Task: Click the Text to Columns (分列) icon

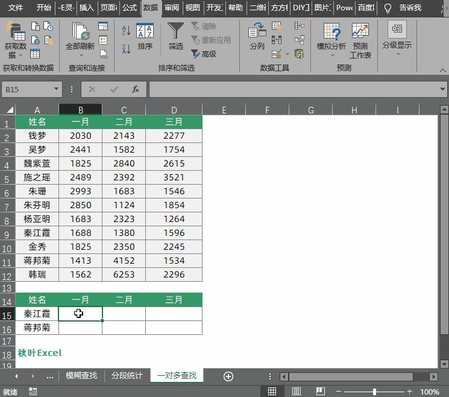Action: pyautogui.click(x=257, y=35)
